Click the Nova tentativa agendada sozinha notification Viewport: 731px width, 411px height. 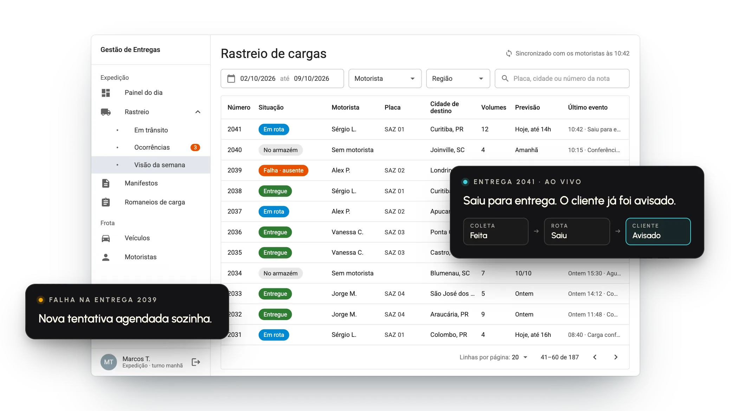127,312
